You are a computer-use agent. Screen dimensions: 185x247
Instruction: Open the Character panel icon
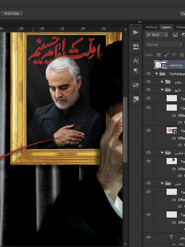pyautogui.click(x=136, y=61)
